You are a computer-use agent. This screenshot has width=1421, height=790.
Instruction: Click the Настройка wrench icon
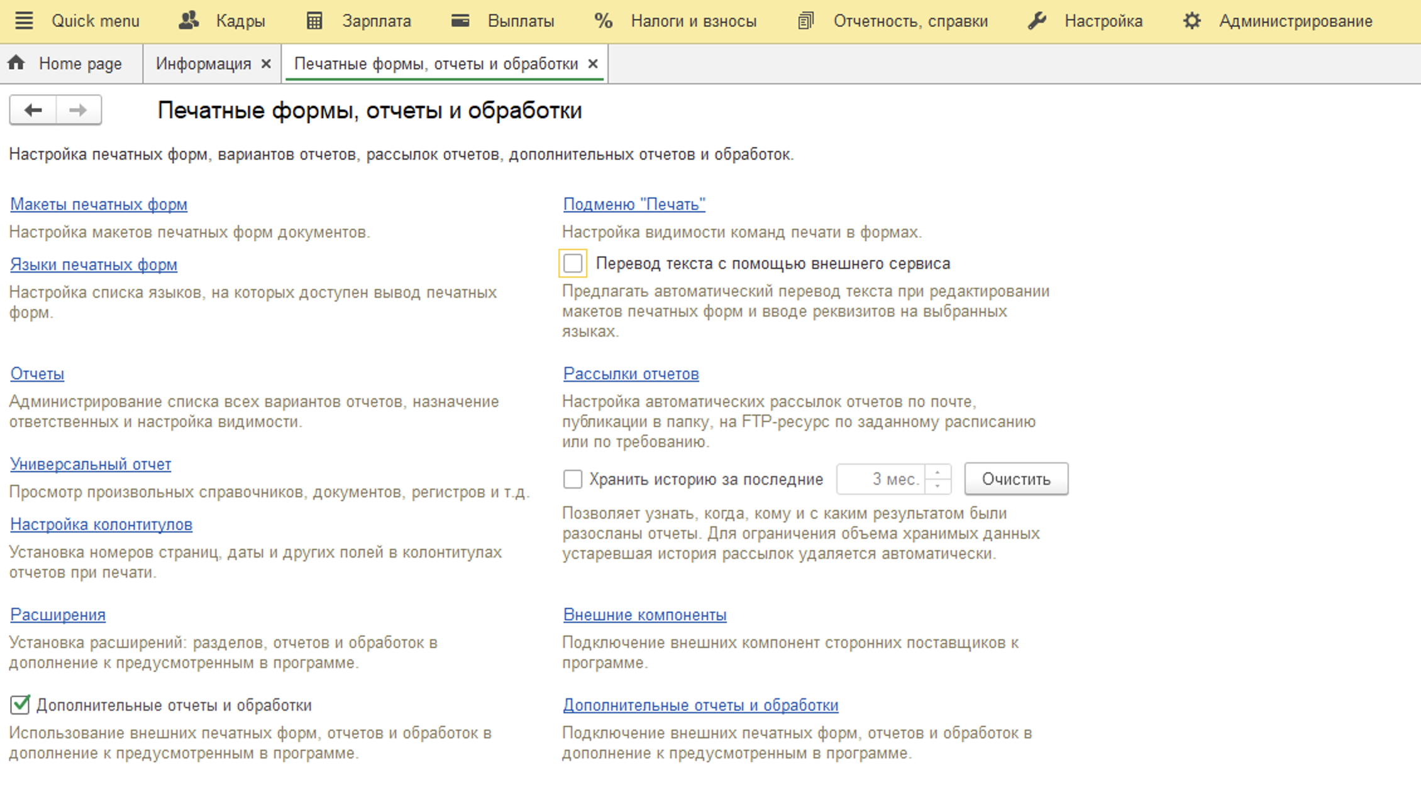(x=1037, y=21)
